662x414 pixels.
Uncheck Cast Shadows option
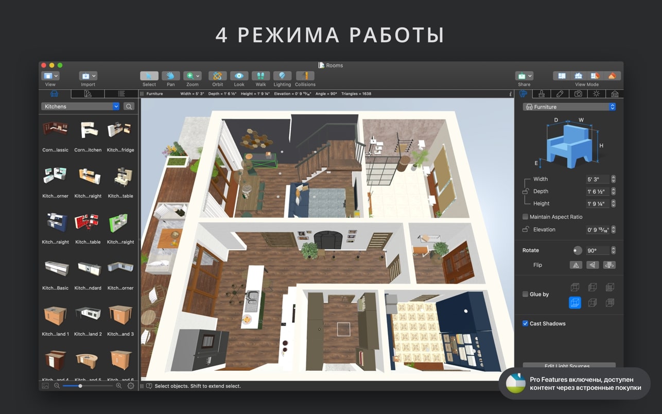(525, 323)
